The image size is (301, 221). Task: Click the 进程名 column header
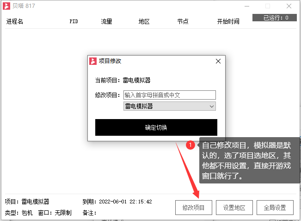point(15,21)
